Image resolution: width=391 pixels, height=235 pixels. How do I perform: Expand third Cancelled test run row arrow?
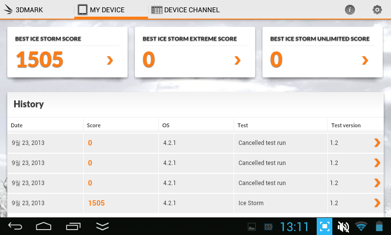[x=377, y=183]
